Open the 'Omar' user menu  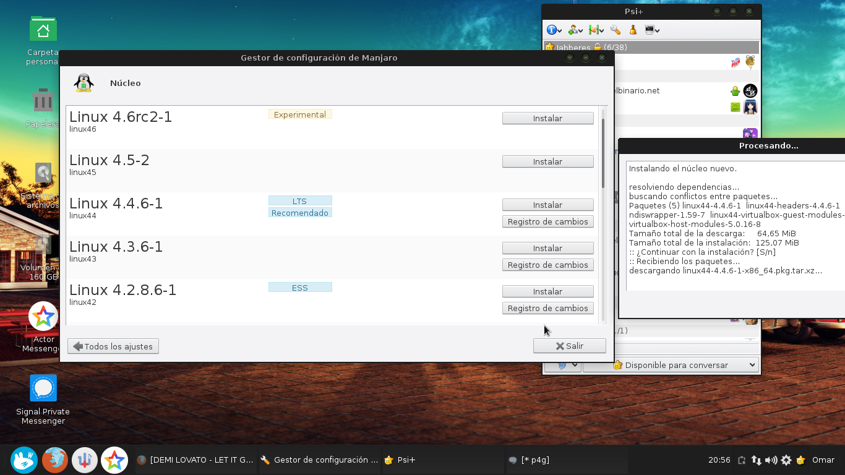(823, 460)
